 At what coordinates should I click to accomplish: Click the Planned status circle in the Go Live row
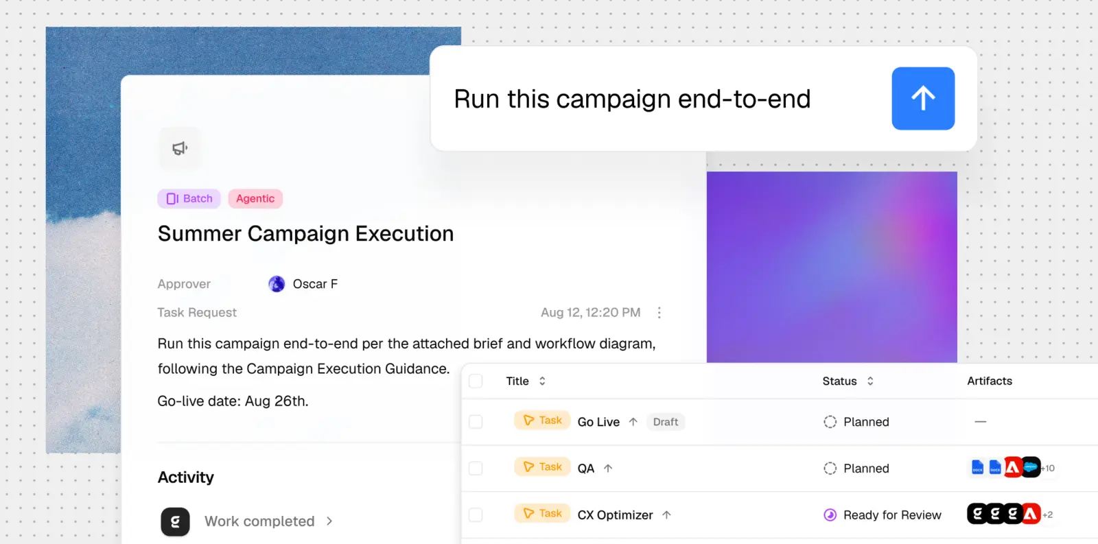pyautogui.click(x=830, y=422)
